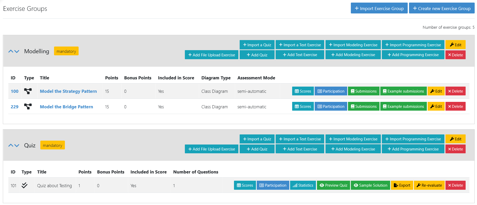Screen dimensions: 477x205
Task: Preview the Quiz about Testing
Action: pyautogui.click(x=333, y=185)
